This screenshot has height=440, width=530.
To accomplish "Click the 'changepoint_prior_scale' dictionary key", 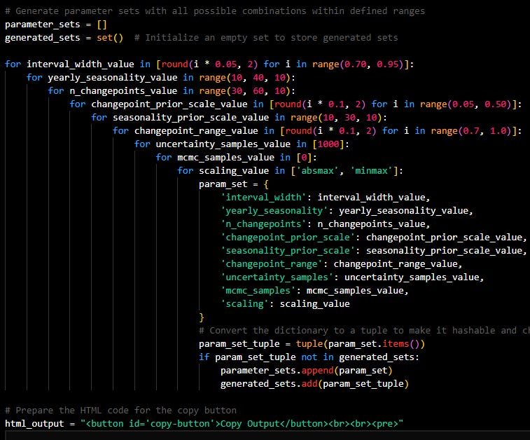I will click(288, 237).
